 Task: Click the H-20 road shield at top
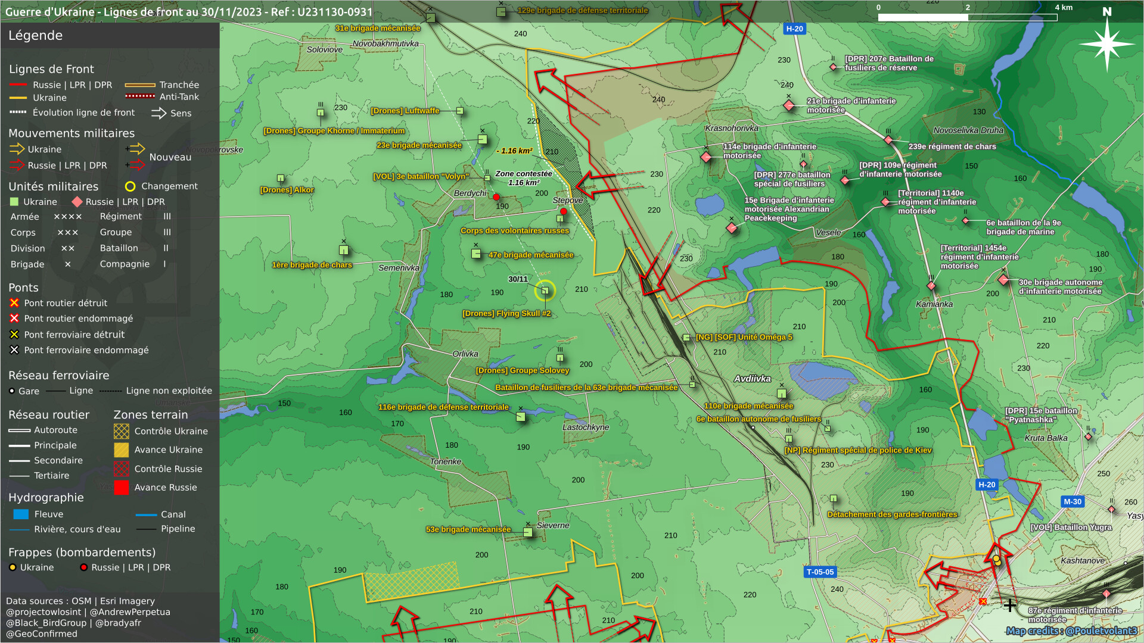coord(794,29)
